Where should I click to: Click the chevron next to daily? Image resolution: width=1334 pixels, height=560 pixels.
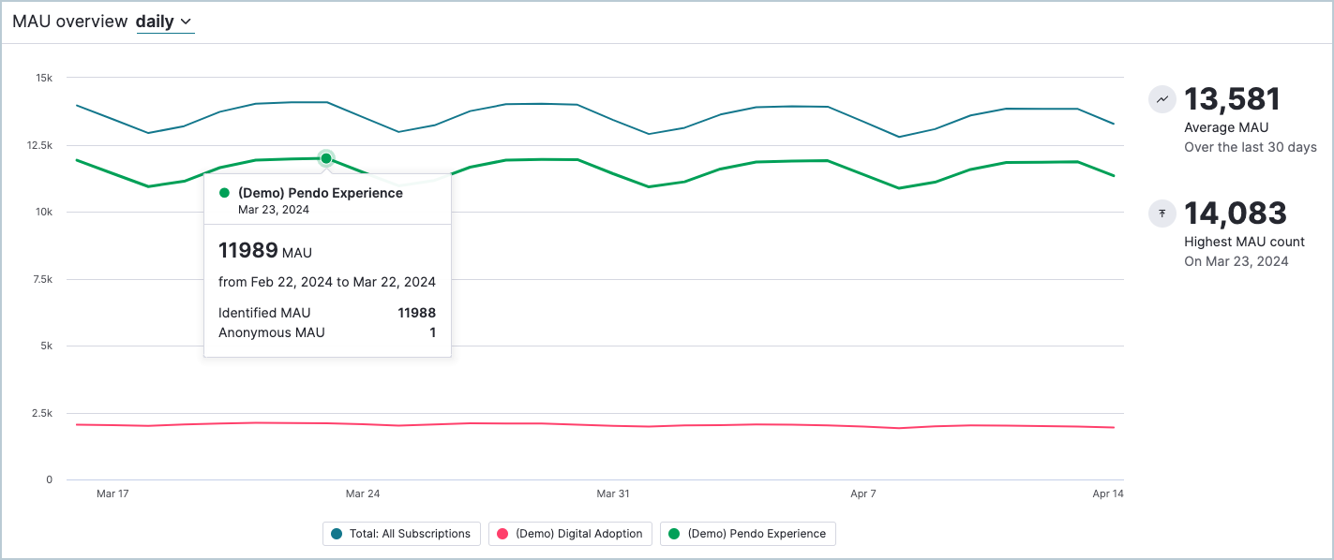pyautogui.click(x=185, y=21)
